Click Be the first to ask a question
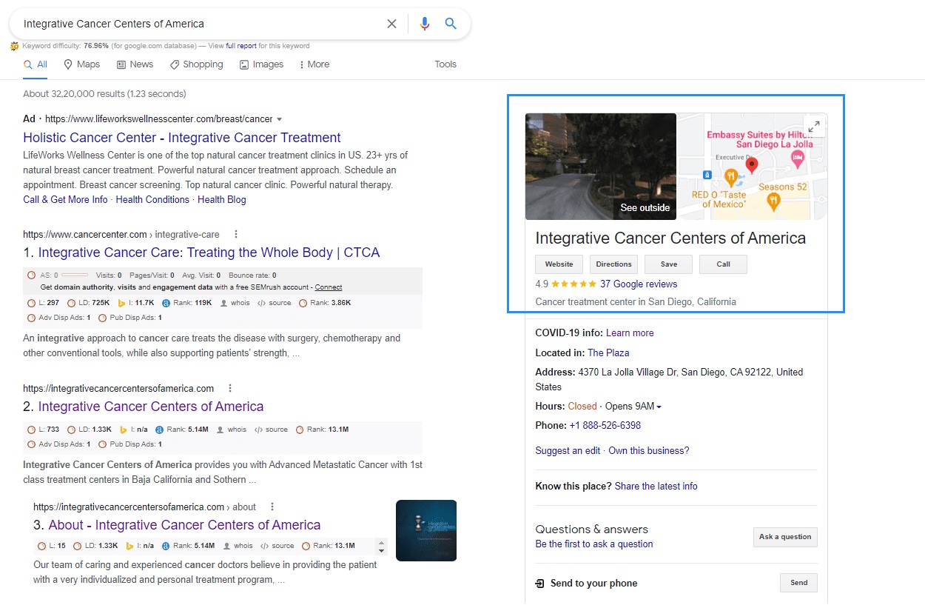Screen dimensions: 925x608 pyautogui.click(x=594, y=544)
